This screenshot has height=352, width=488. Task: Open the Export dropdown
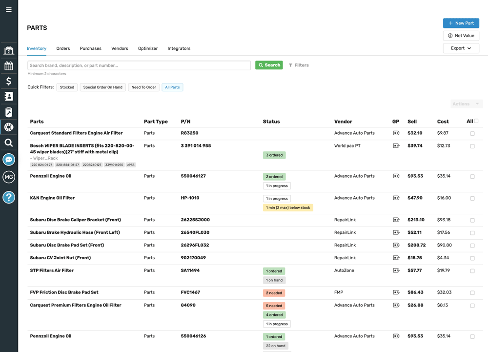coord(461,48)
